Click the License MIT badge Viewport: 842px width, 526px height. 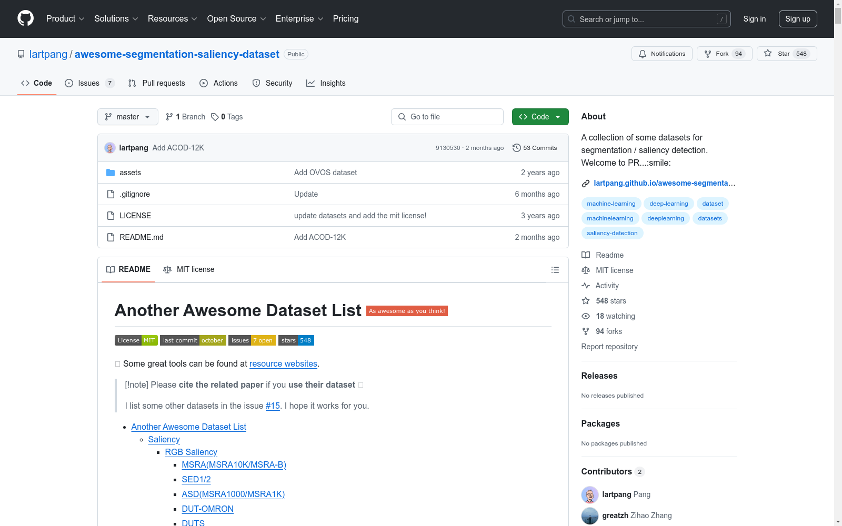tap(136, 340)
